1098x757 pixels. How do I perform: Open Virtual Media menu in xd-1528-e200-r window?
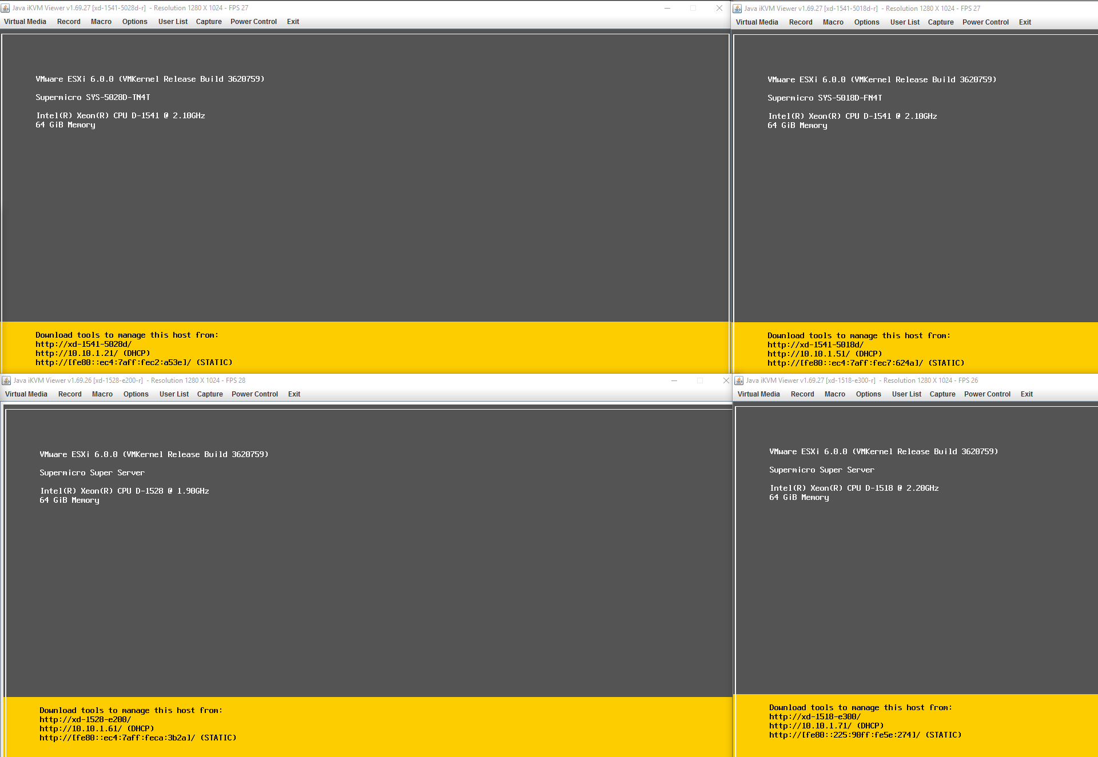[x=26, y=394]
